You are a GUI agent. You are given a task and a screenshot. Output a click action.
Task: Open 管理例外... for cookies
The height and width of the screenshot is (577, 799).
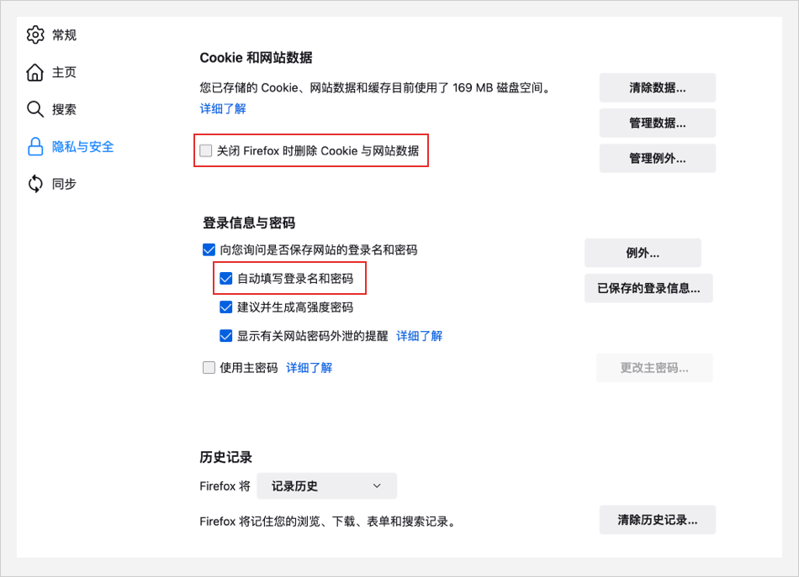[657, 158]
